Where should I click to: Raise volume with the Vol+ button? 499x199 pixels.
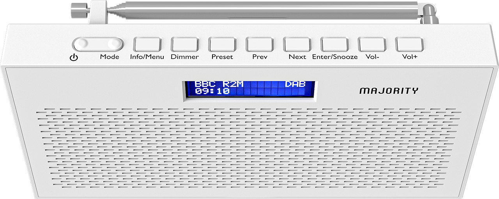pos(409,44)
